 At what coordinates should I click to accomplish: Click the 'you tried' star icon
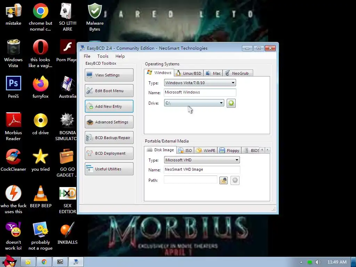[40, 160]
